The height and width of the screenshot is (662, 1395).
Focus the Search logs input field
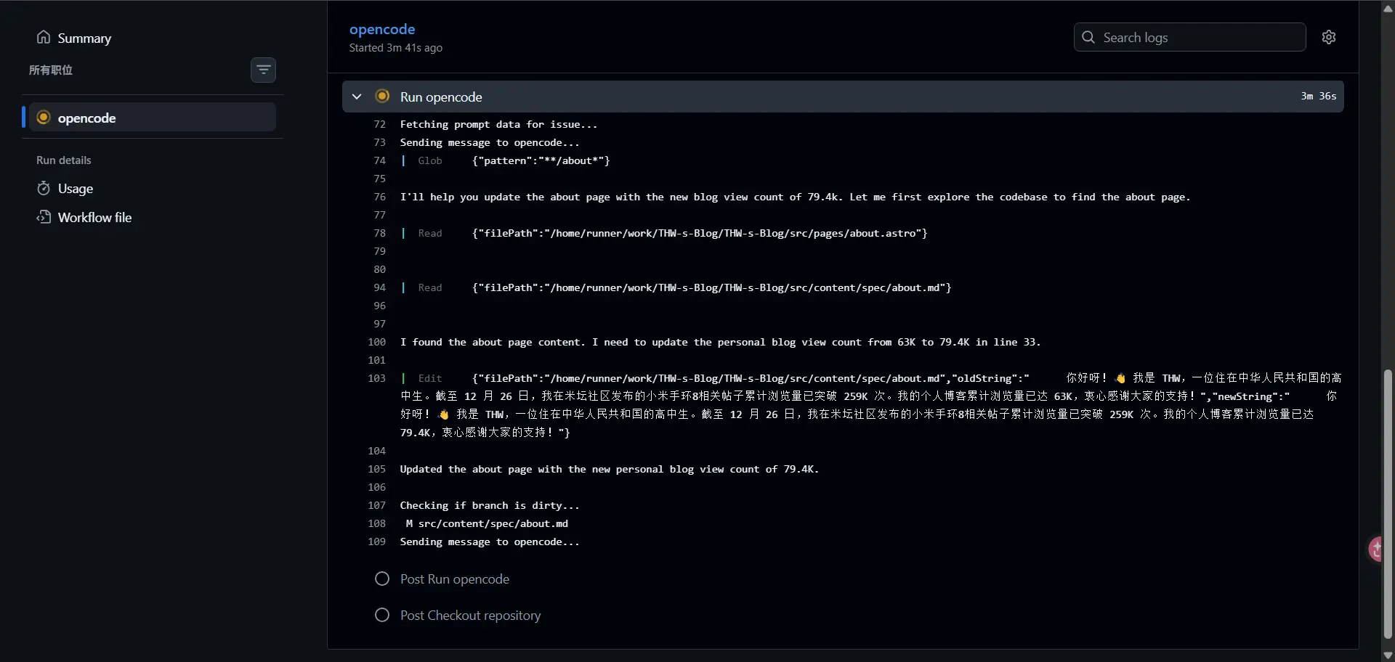tap(1199, 37)
